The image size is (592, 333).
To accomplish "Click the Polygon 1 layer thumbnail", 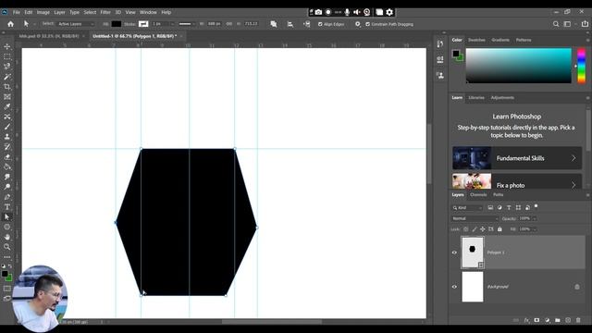I will (x=473, y=253).
